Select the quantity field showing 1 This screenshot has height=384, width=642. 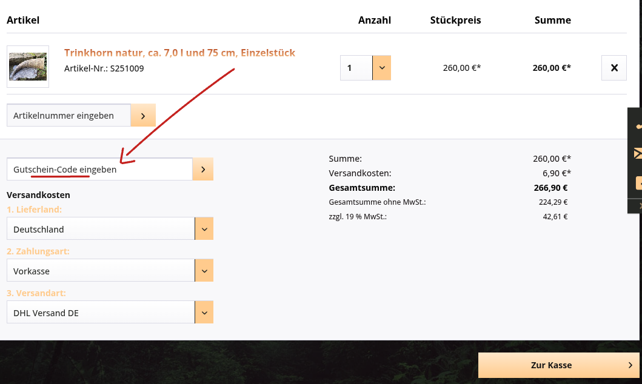356,67
